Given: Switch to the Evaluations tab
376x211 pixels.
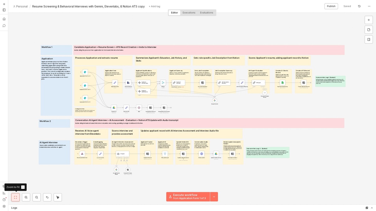Looking at the screenshot, I should (206, 13).
